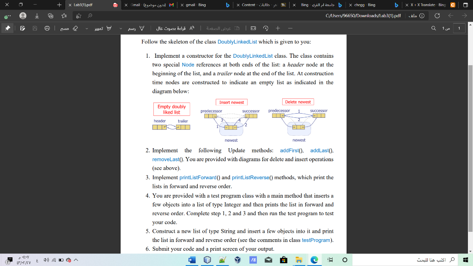
Task: Add page to favorites from address bar
Action: (79, 15)
